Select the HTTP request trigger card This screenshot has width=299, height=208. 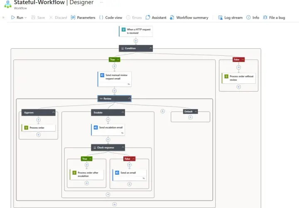136,31
